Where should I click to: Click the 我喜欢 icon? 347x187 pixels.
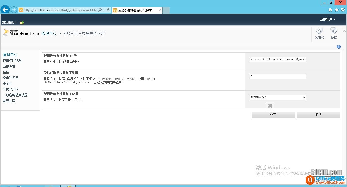coord(320,34)
